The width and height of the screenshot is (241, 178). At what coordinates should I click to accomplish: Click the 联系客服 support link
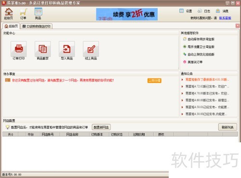coord(225,18)
